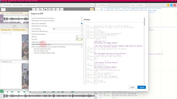Open editor Options
The width and height of the screenshot is (177, 99).
[103, 5]
